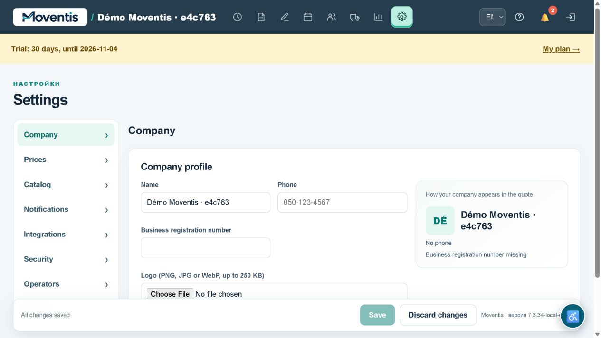Click the Discard changes button

[x=438, y=315]
